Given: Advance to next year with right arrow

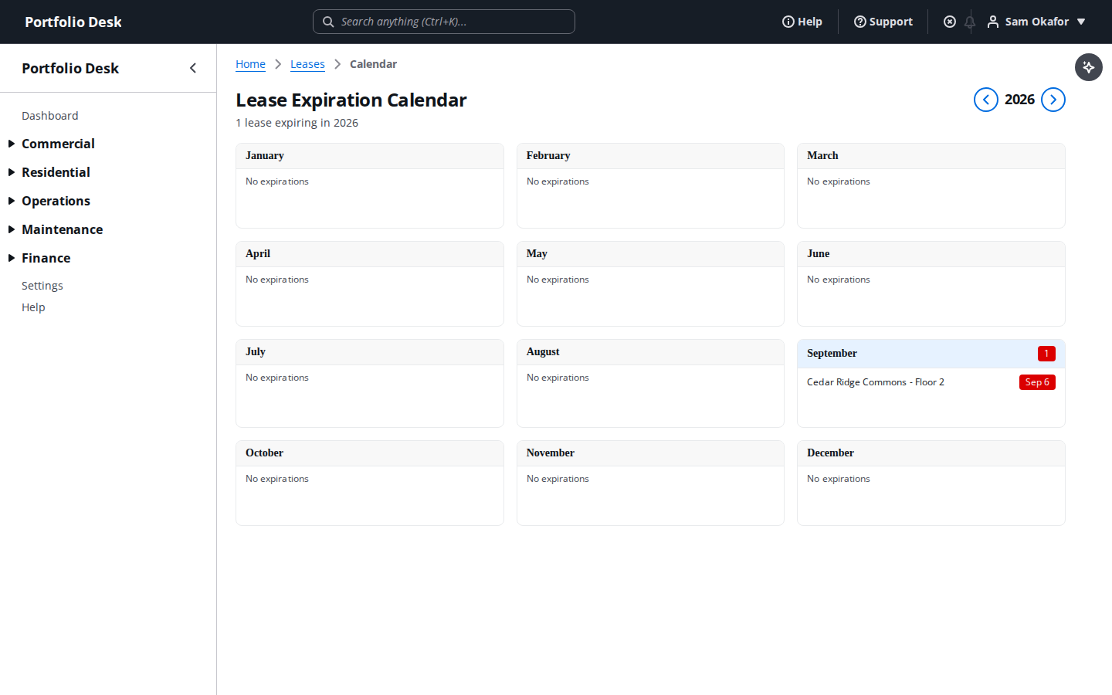Looking at the screenshot, I should 1053,100.
